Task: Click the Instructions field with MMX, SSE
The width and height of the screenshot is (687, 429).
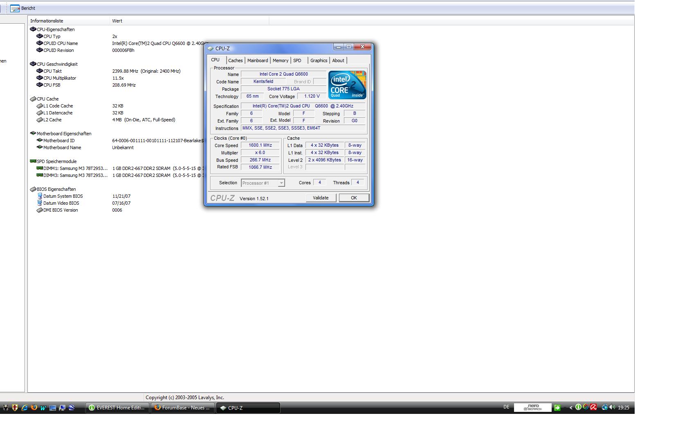Action: pos(303,128)
